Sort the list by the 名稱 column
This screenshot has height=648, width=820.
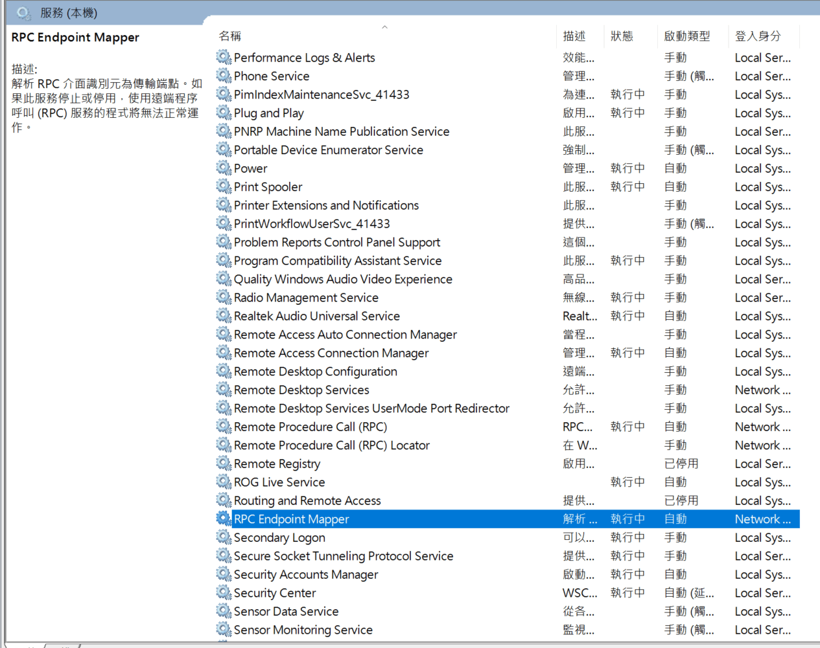pos(229,36)
